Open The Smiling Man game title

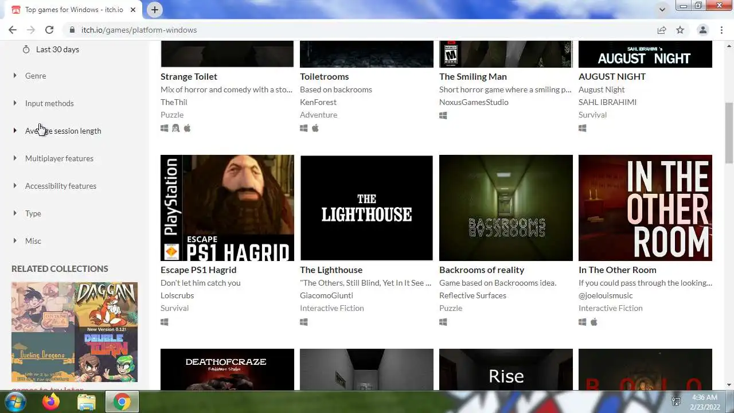(x=473, y=76)
